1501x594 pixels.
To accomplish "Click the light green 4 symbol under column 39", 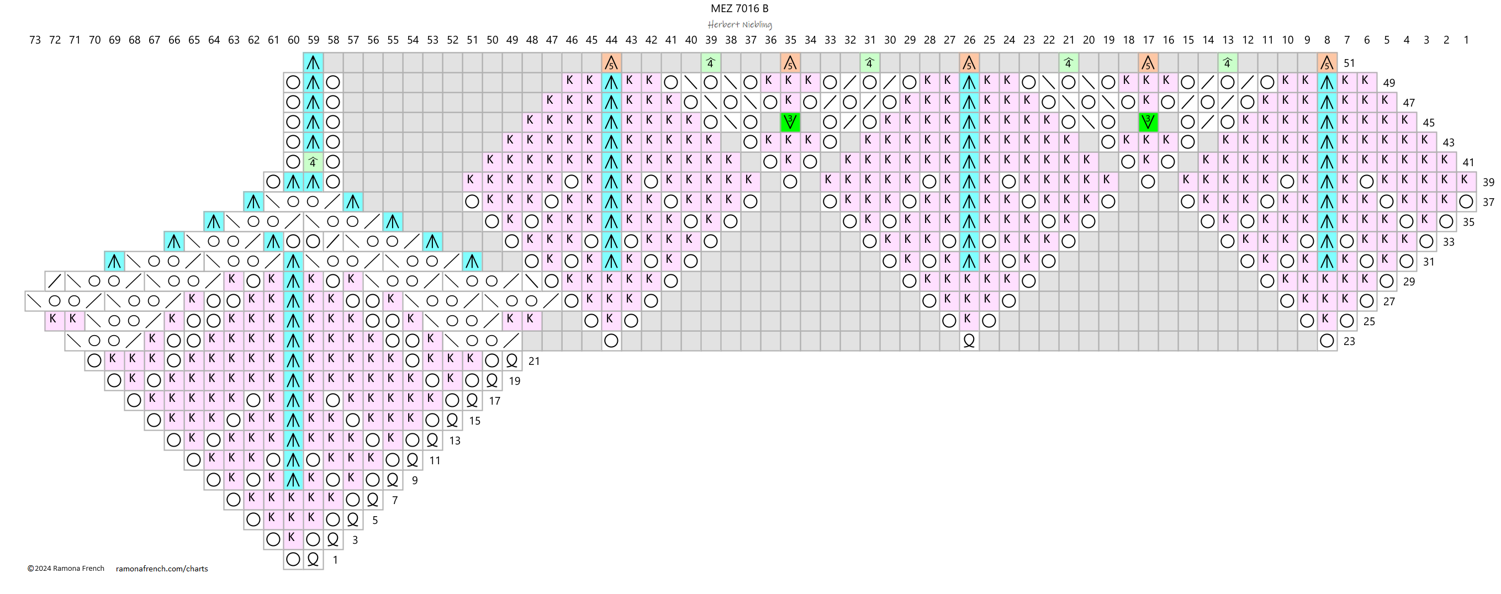I will (710, 62).
